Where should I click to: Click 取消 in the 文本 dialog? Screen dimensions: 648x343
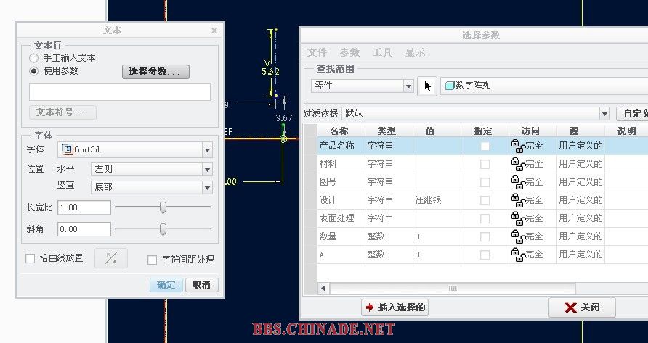click(202, 285)
